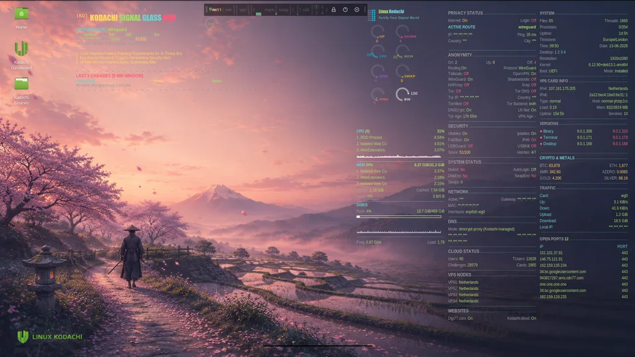This screenshot has height=357, width=635.
Task: Click the net monitor in top panel
Action: click(229, 10)
